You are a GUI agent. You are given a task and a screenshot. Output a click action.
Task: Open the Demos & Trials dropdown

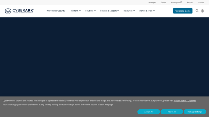147,11
